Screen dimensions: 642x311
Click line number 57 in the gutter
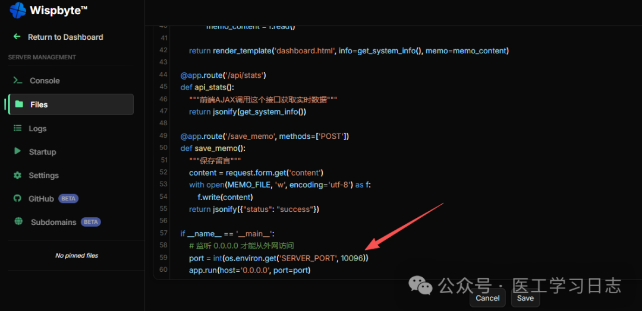click(163, 233)
